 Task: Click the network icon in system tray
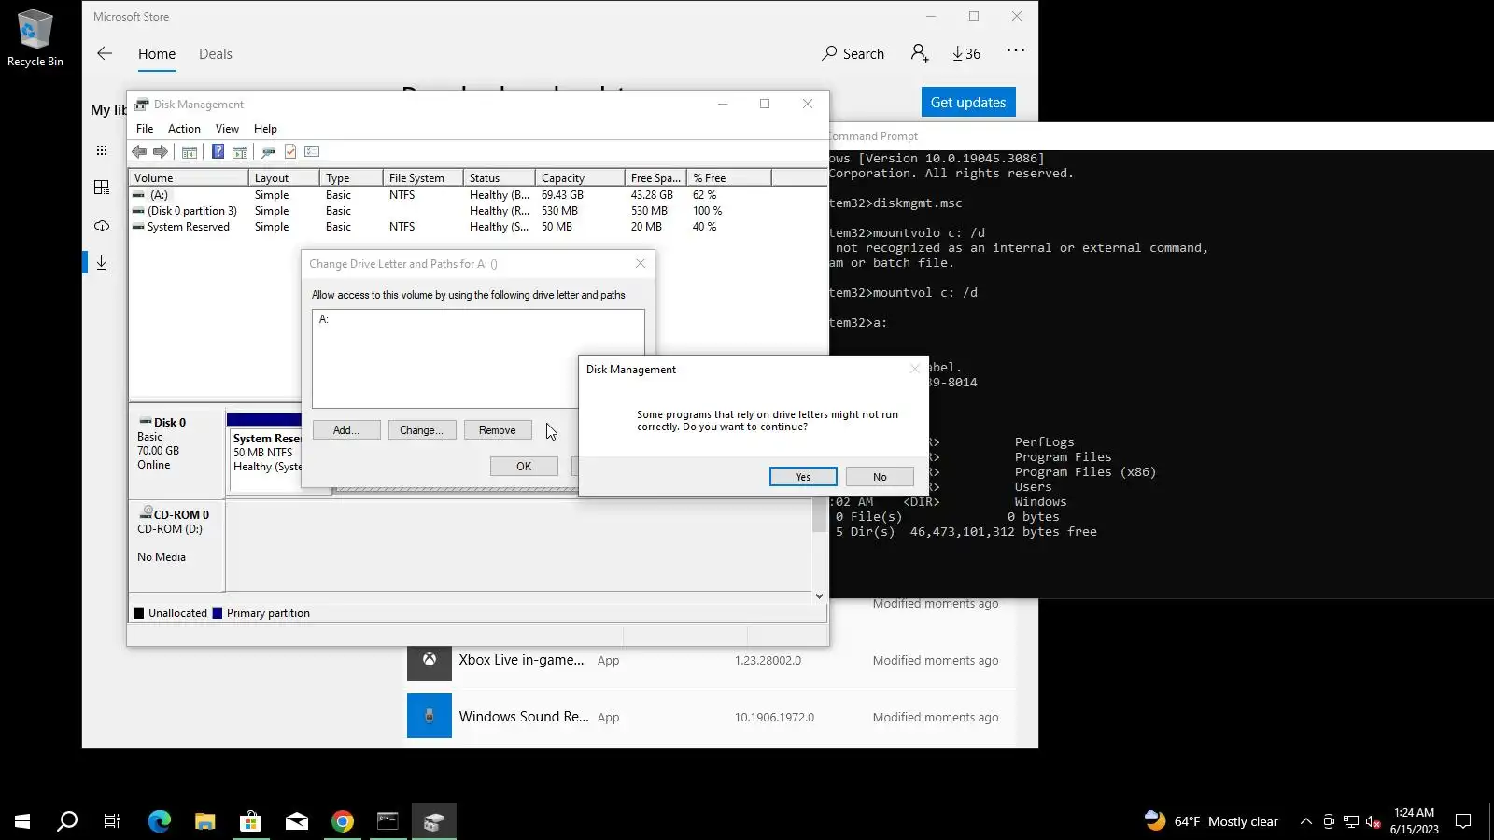(1351, 821)
